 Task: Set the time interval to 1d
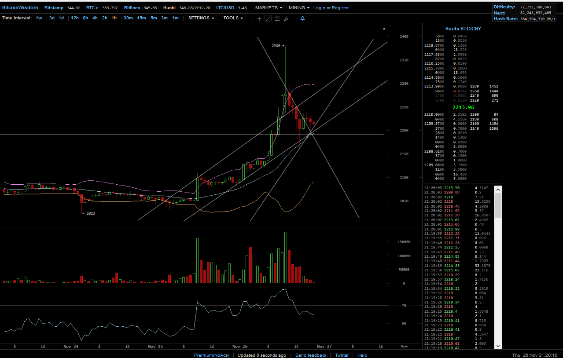pyautogui.click(x=61, y=18)
